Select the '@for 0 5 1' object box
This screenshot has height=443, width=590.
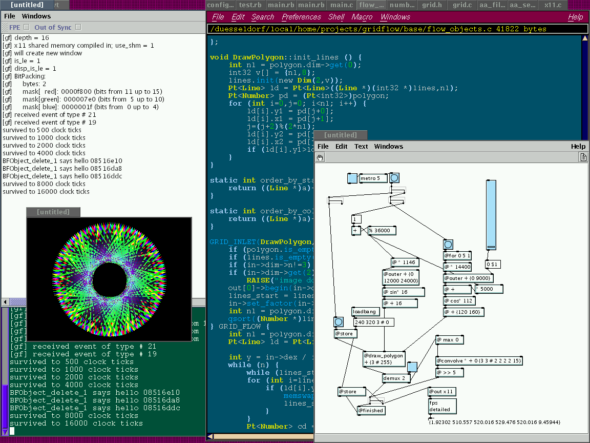[x=457, y=256]
